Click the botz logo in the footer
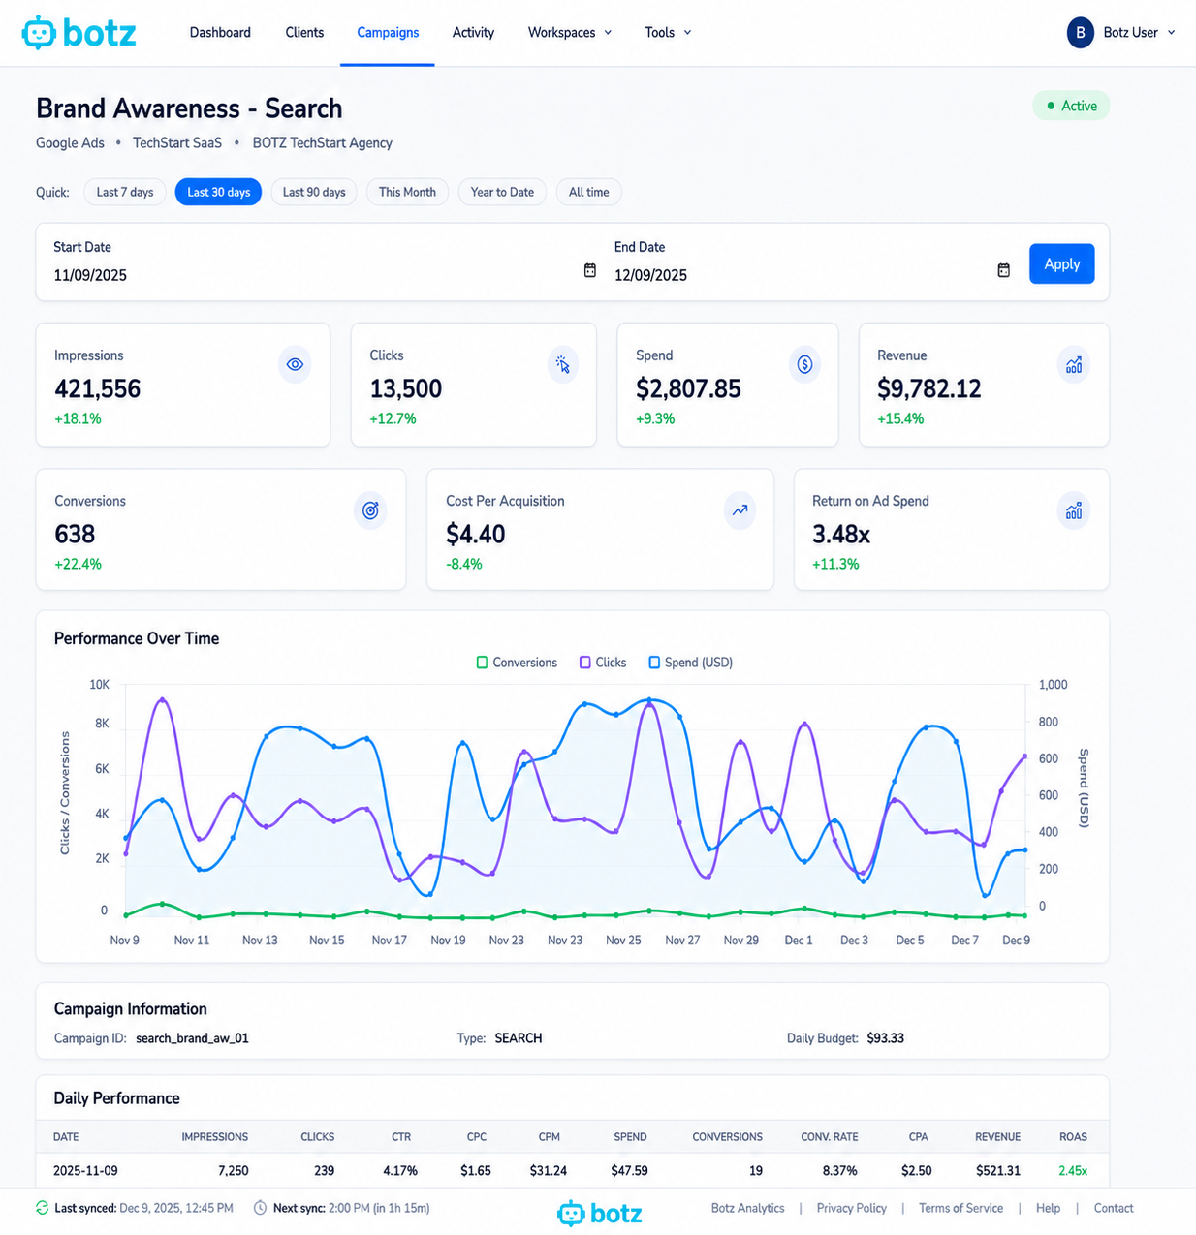1196x1235 pixels. [600, 1213]
